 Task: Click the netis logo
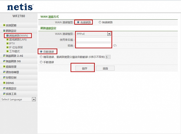(20, 7)
